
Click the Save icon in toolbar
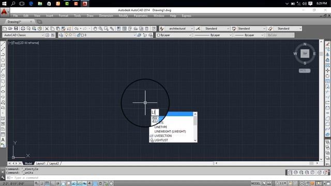(16, 28)
